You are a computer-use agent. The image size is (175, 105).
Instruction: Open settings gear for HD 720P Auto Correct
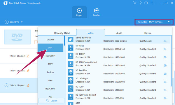[x=165, y=98]
